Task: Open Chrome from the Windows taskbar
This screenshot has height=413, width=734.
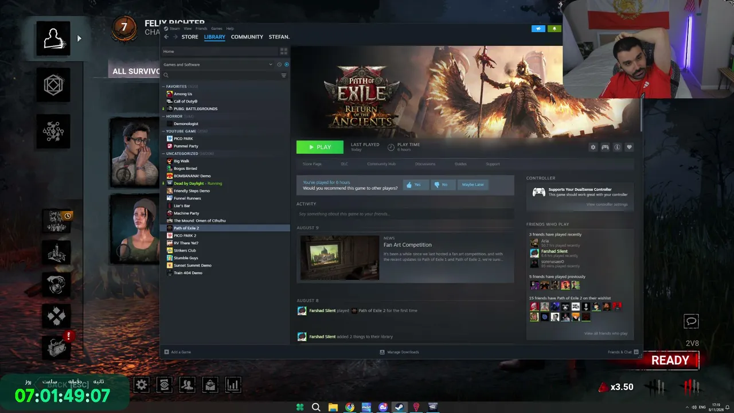Action: click(350, 407)
